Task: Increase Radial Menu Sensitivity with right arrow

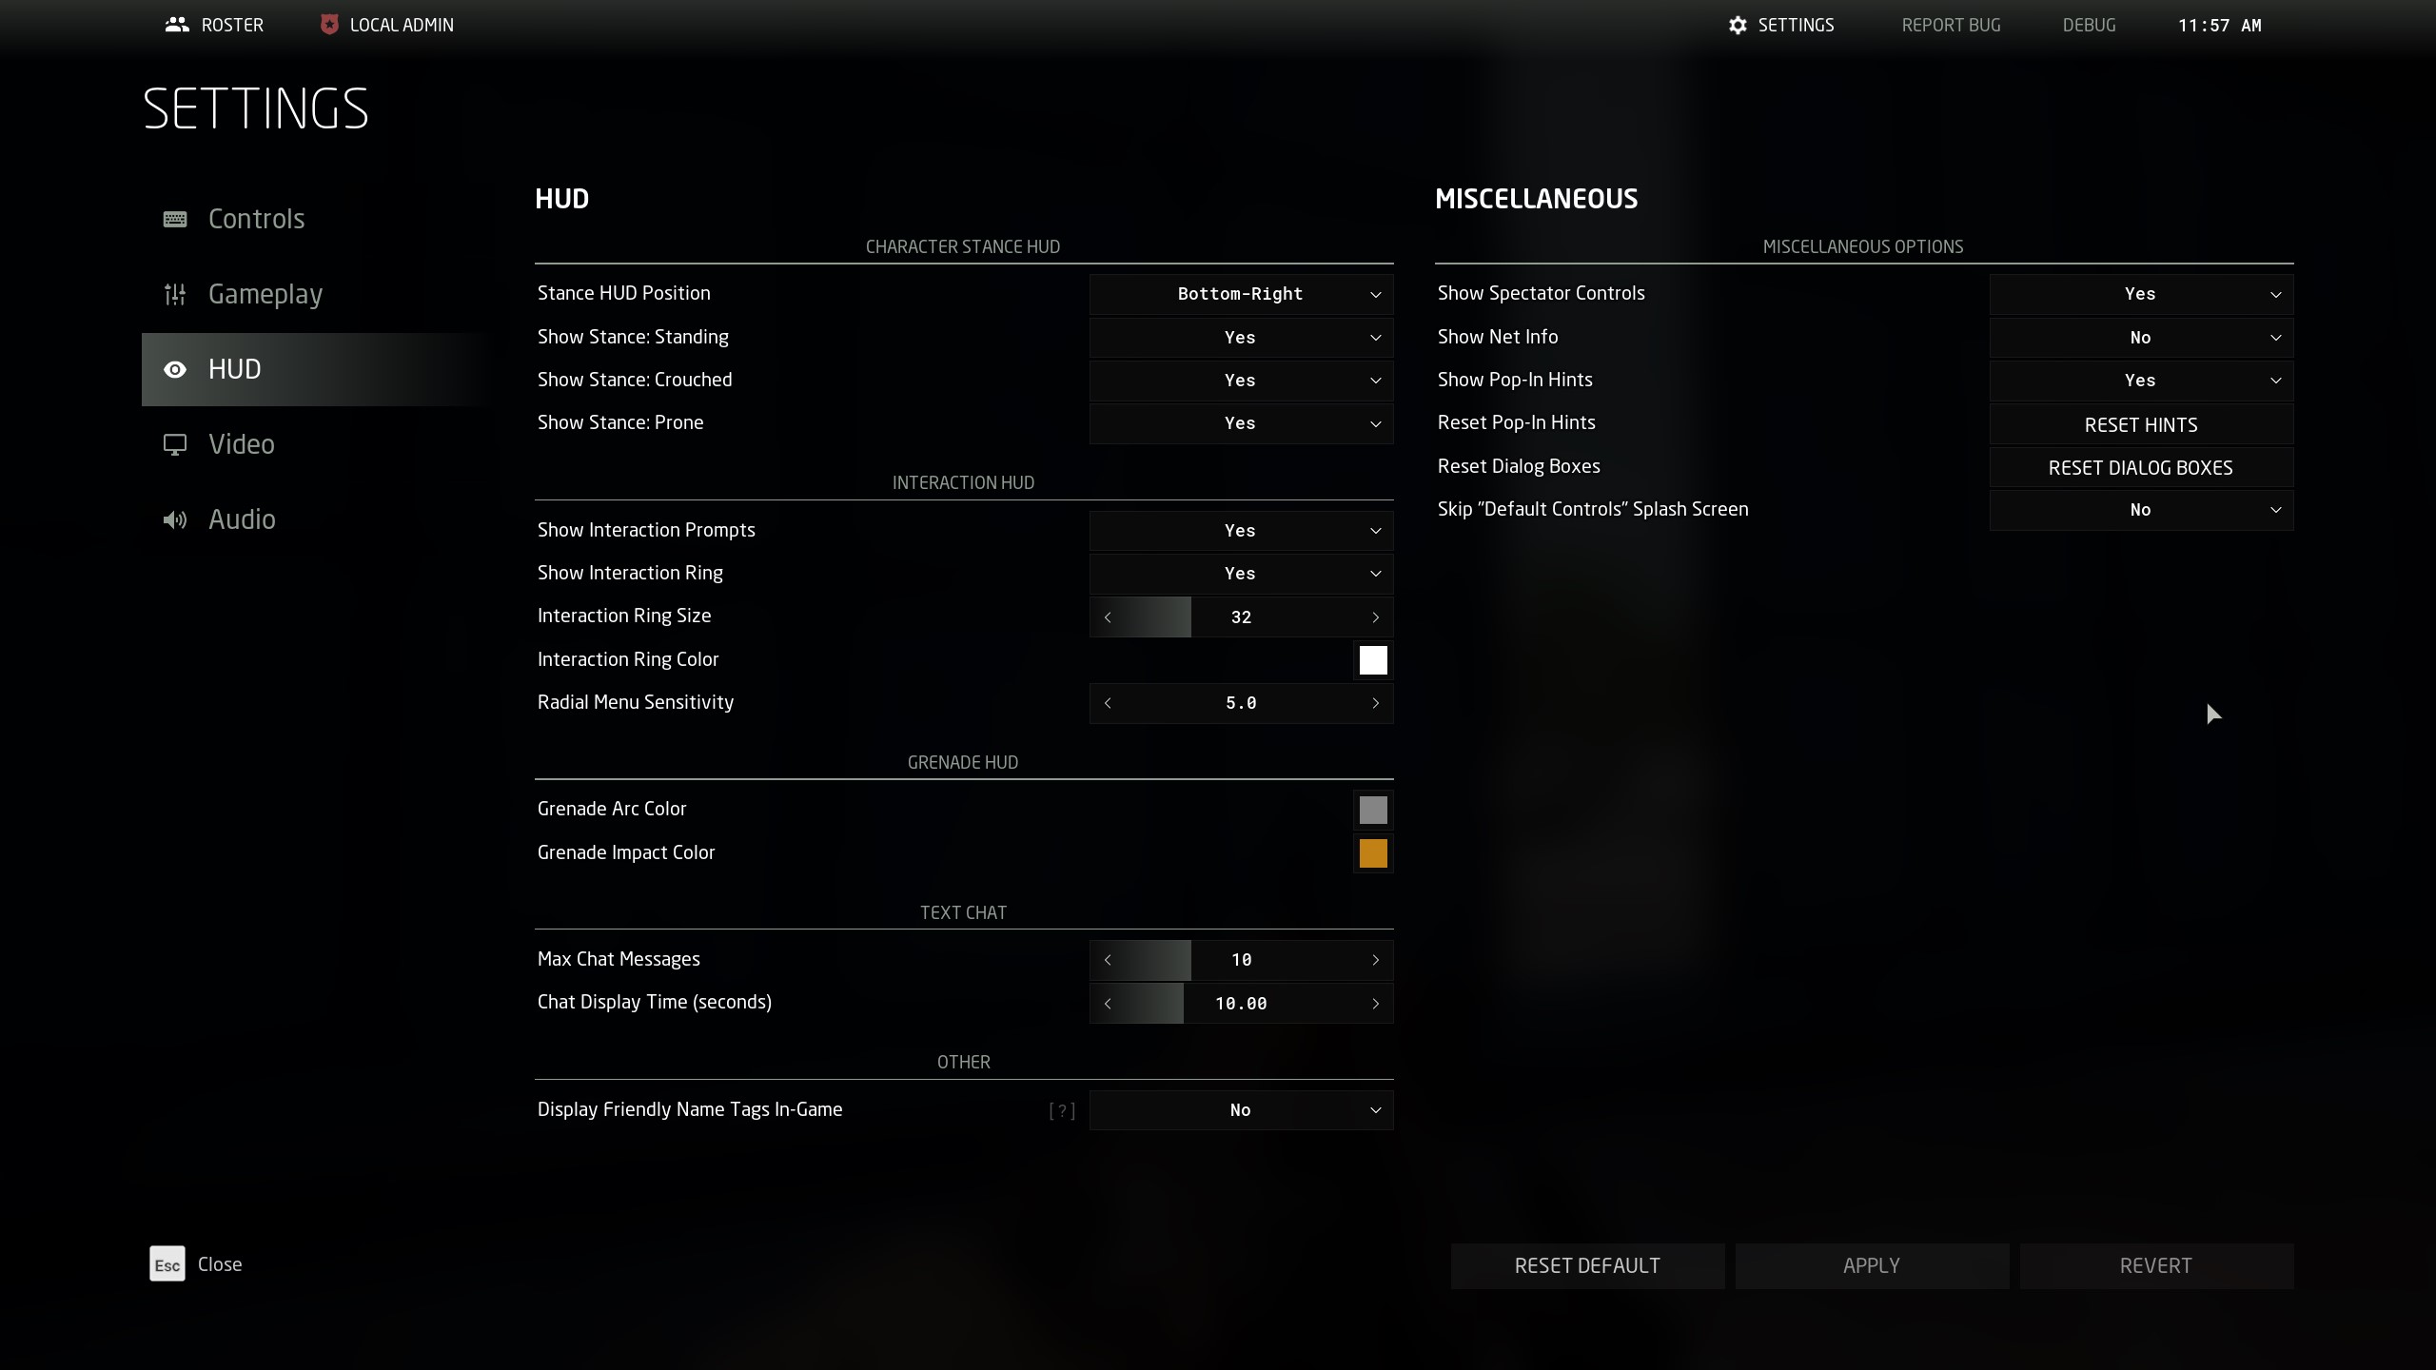Action: [x=1375, y=703]
